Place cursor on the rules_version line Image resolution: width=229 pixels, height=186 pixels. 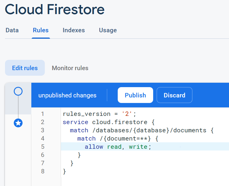pos(100,114)
